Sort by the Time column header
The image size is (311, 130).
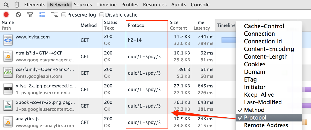[203, 25]
